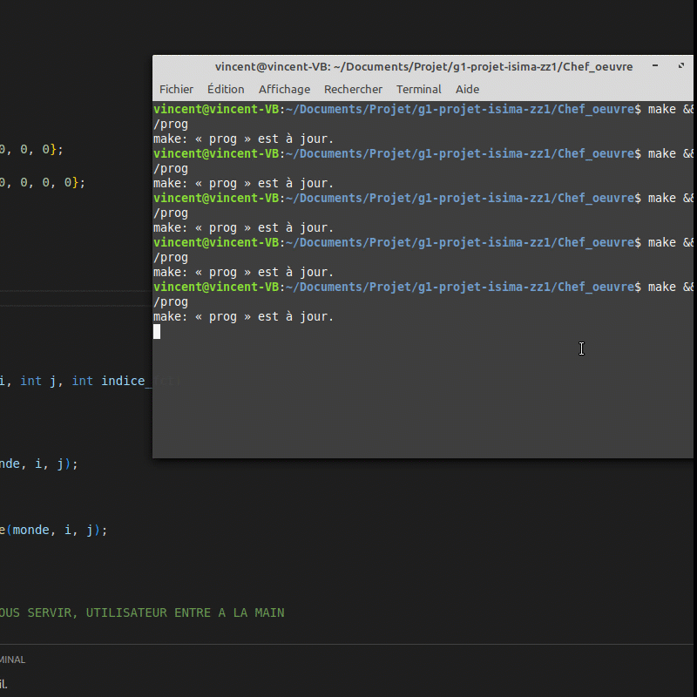Viewport: 697px width, 697px height.
Task: Open the Affichage menu
Action: tap(284, 89)
